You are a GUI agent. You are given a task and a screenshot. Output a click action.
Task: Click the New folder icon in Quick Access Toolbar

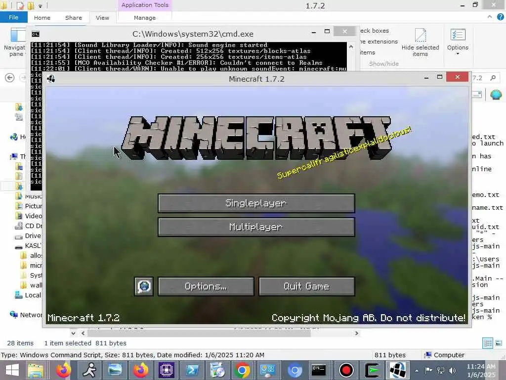[31, 5]
